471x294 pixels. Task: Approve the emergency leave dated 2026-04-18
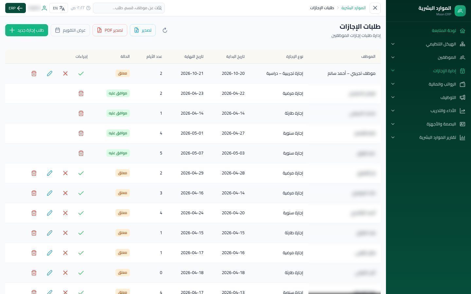coord(81,273)
